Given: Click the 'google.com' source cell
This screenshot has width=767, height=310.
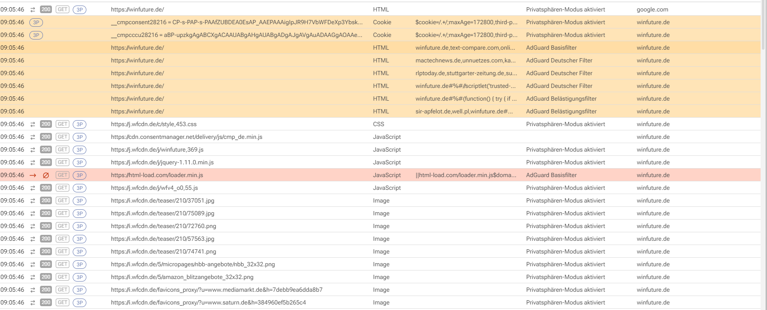Looking at the screenshot, I should tap(652, 9).
